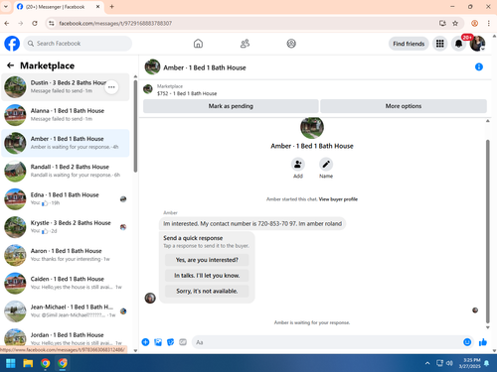Open the Chrome three-dot menu
497x372 pixels.
pyautogui.click(x=488, y=23)
